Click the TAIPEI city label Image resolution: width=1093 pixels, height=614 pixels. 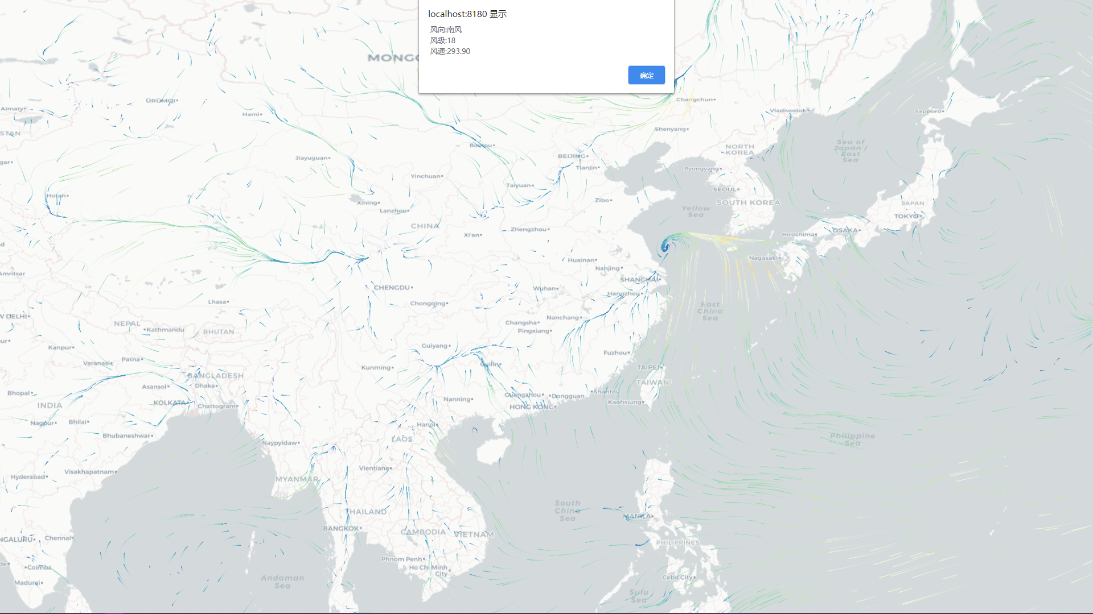[648, 367]
